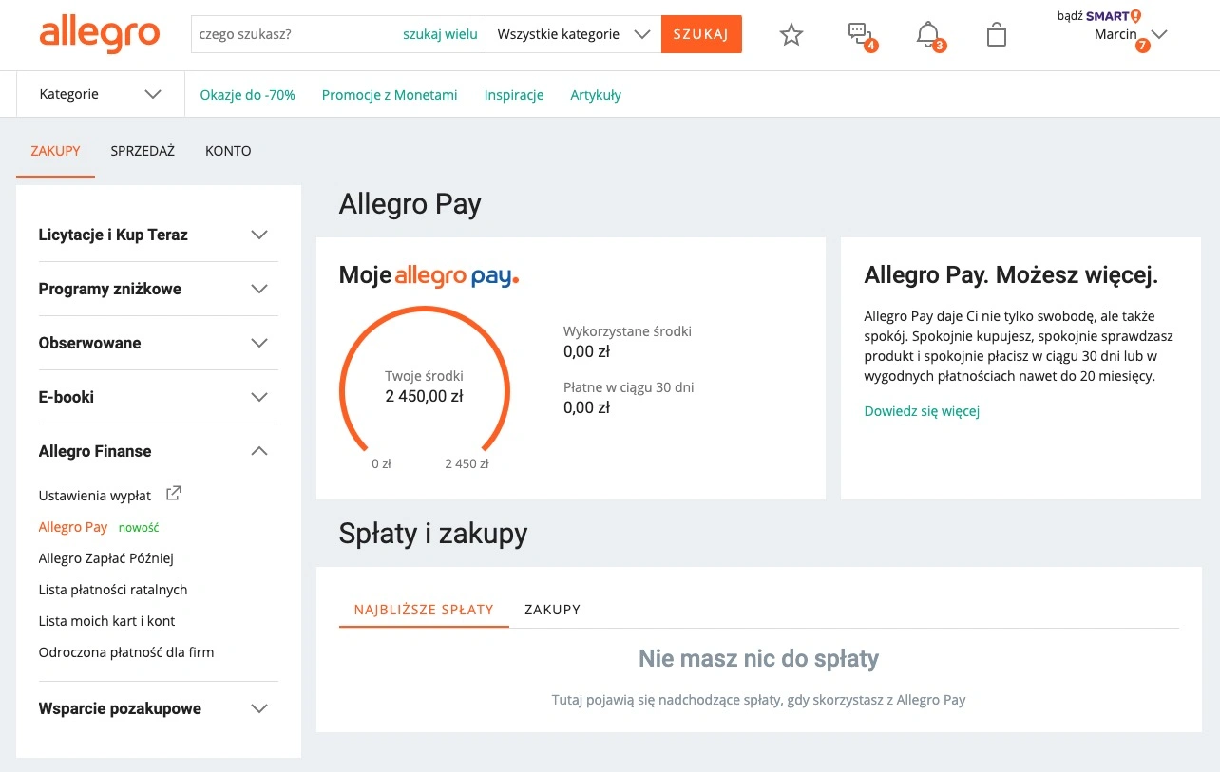Viewport: 1220px width, 772px height.
Task: Open the favorites star icon
Action: [791, 35]
